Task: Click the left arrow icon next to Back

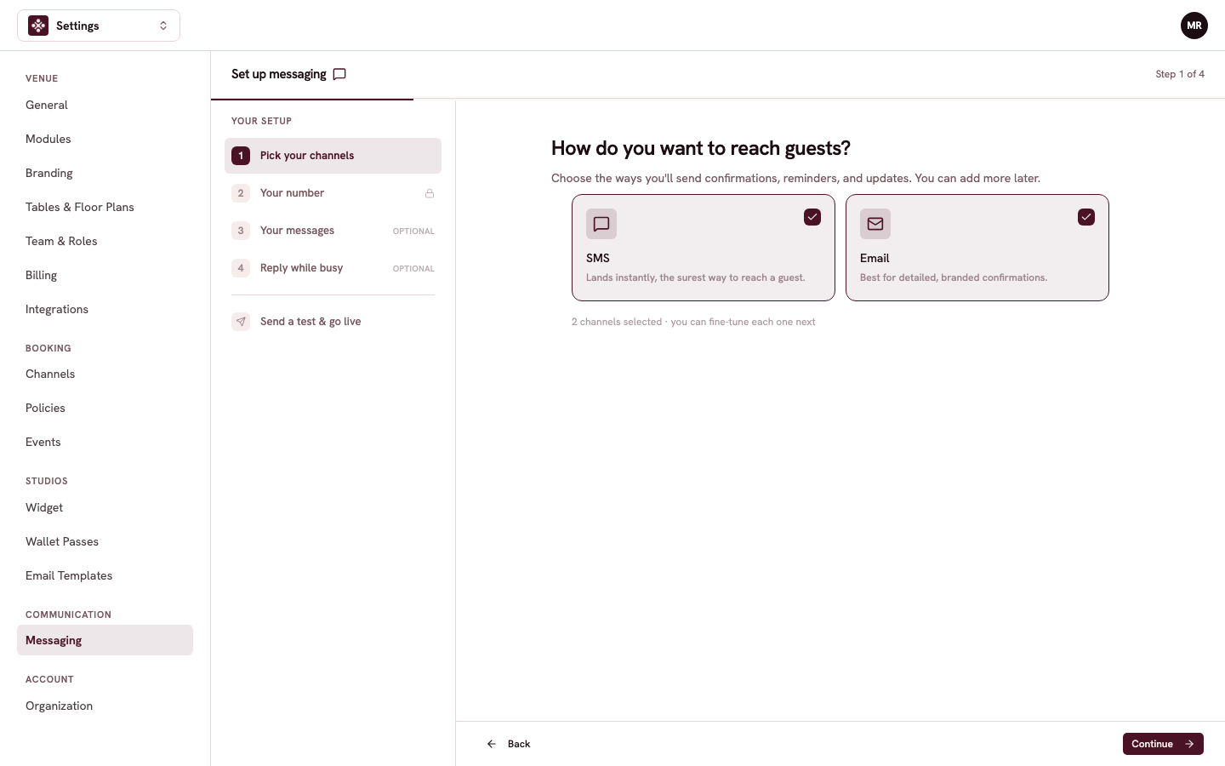Action: point(492,744)
